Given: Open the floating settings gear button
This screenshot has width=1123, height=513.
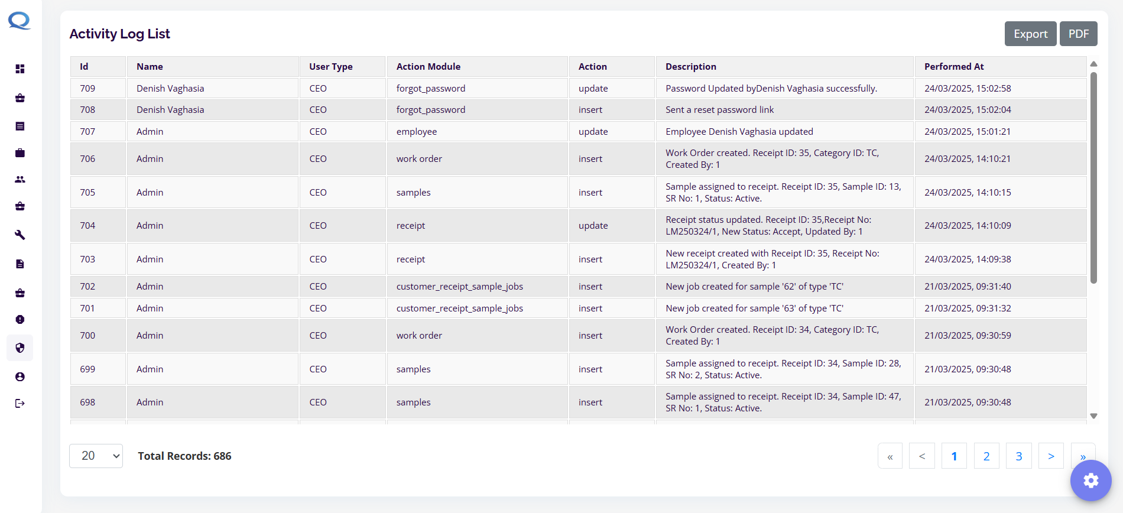Looking at the screenshot, I should click(x=1090, y=480).
